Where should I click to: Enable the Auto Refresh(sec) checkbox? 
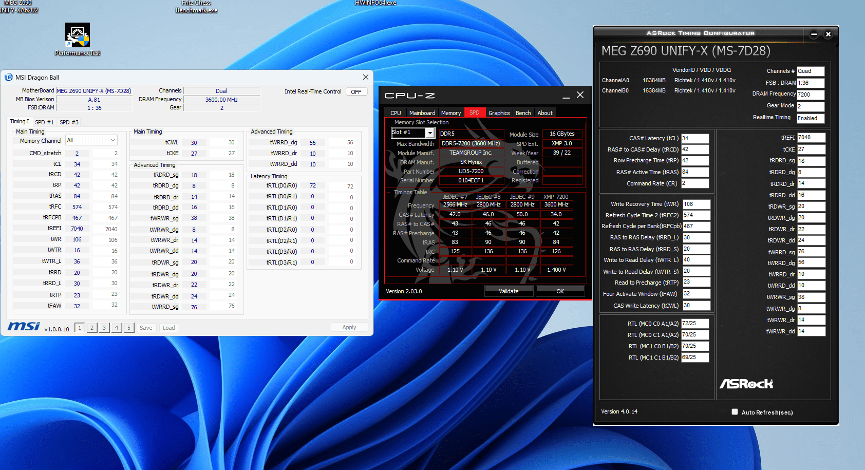pos(735,412)
